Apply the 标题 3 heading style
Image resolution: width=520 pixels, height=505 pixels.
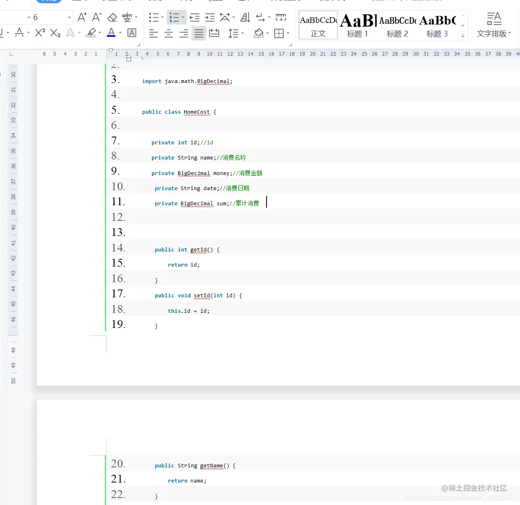click(x=437, y=26)
